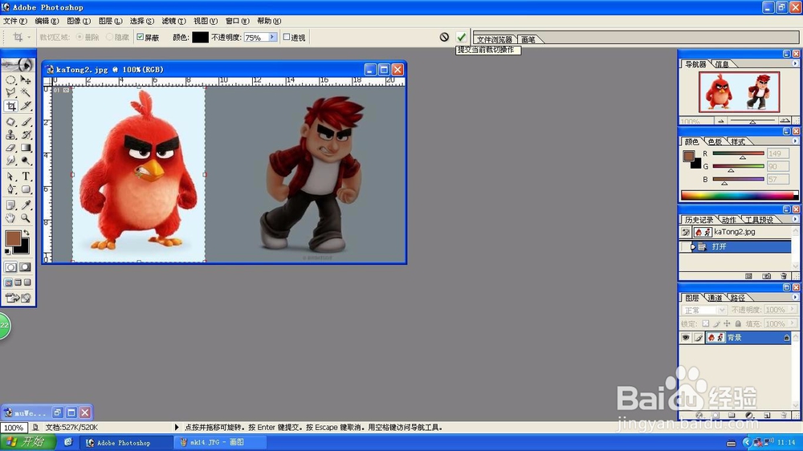Select the Crop tool in toolbox

pos(10,106)
